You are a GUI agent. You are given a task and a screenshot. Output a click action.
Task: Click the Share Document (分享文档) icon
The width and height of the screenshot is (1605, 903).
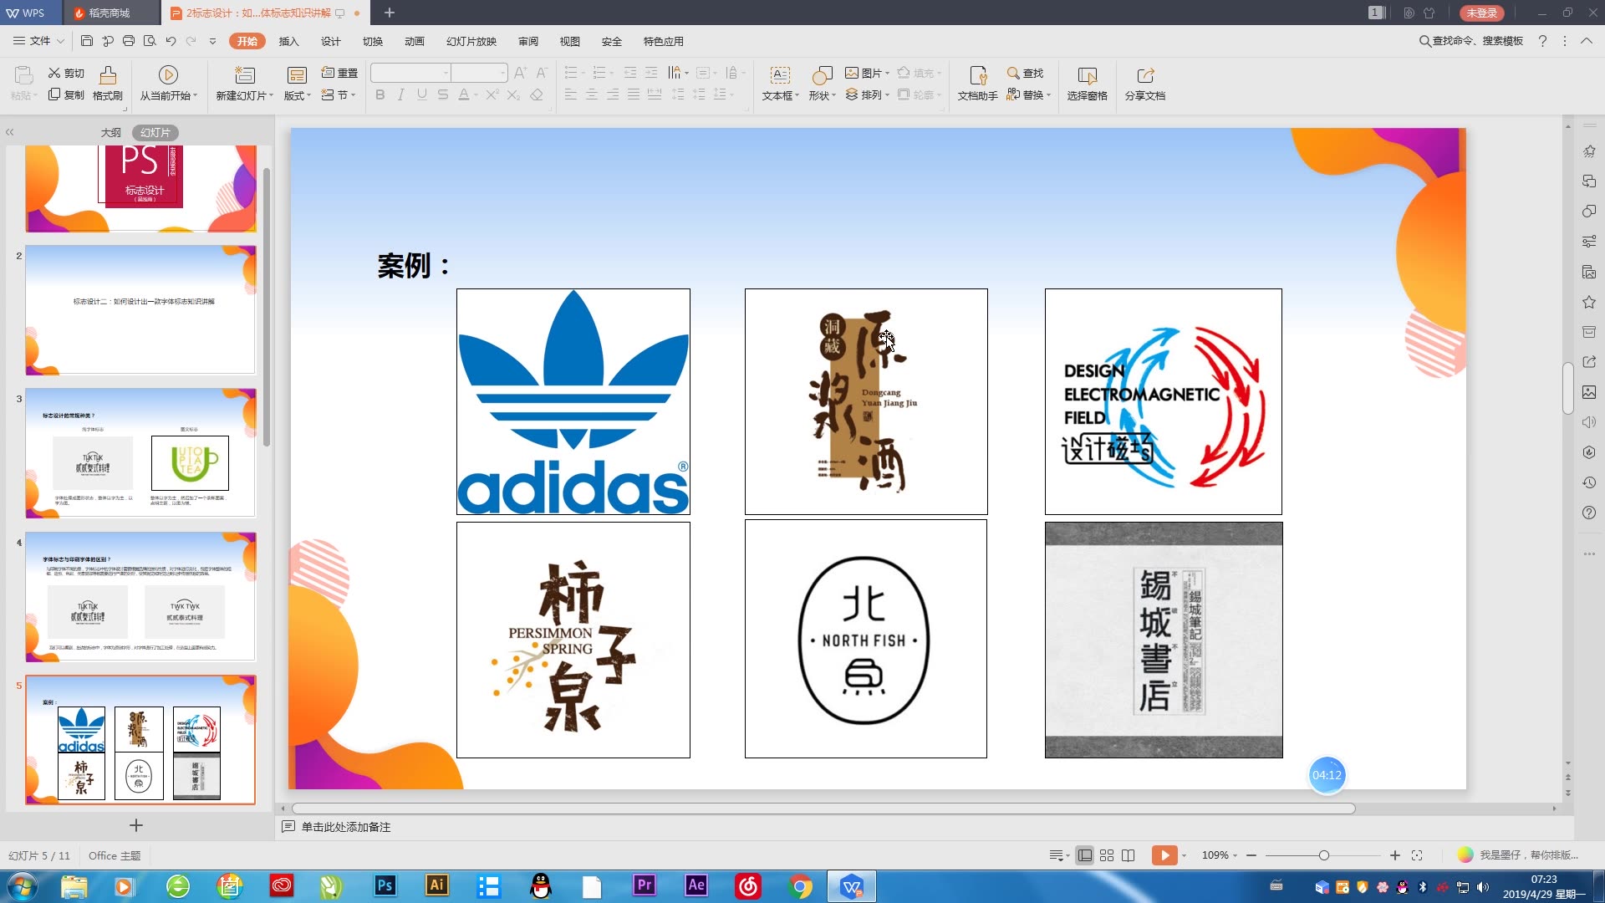tap(1145, 75)
